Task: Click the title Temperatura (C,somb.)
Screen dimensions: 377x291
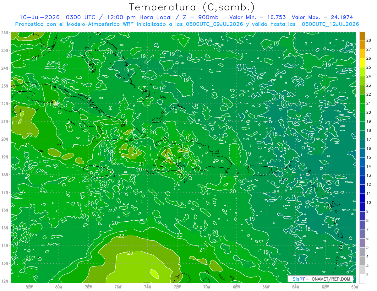Action: click(192, 8)
